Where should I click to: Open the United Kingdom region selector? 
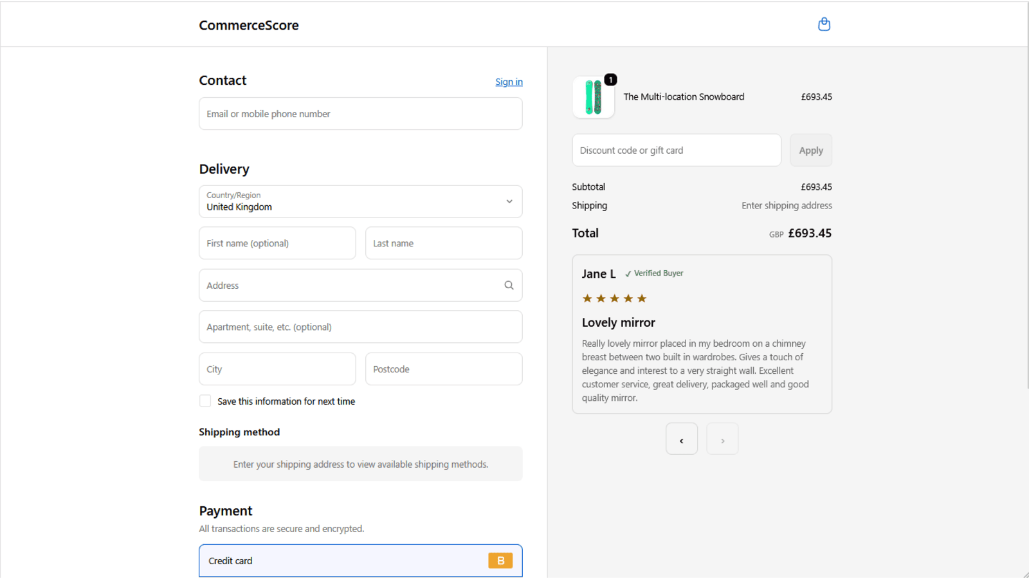(x=360, y=201)
